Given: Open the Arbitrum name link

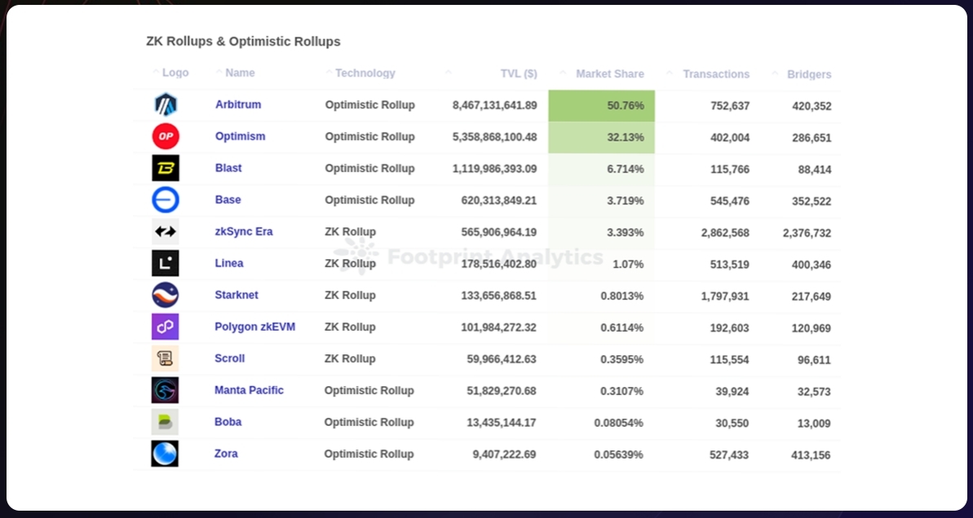Looking at the screenshot, I should tap(238, 104).
